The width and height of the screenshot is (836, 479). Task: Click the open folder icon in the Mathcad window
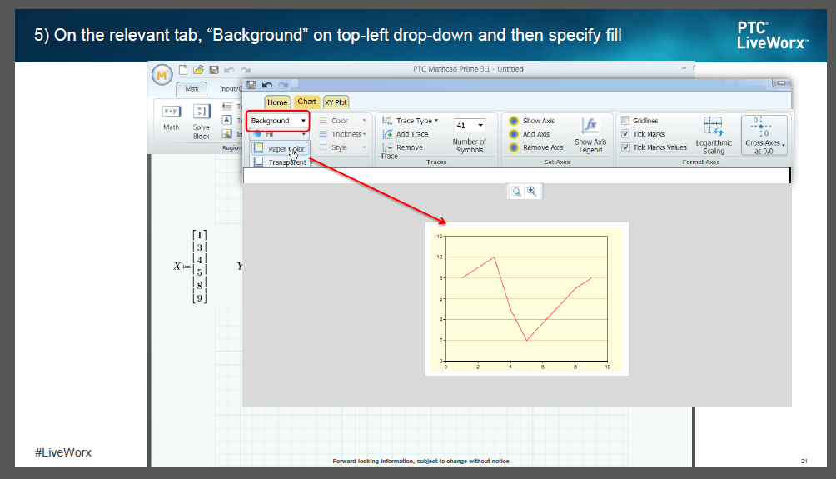tap(198, 70)
